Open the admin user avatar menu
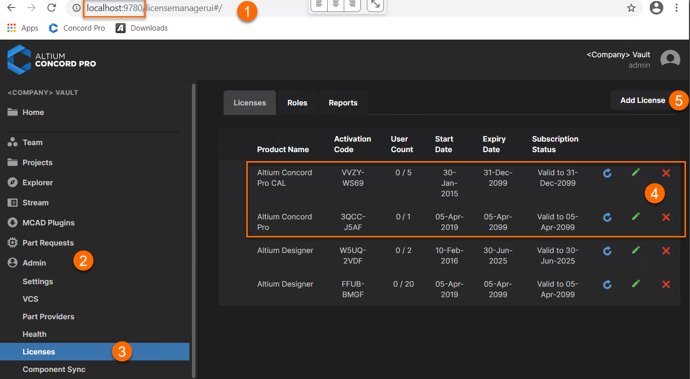 click(670, 59)
